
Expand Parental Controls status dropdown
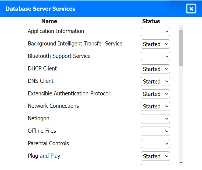[x=155, y=144]
